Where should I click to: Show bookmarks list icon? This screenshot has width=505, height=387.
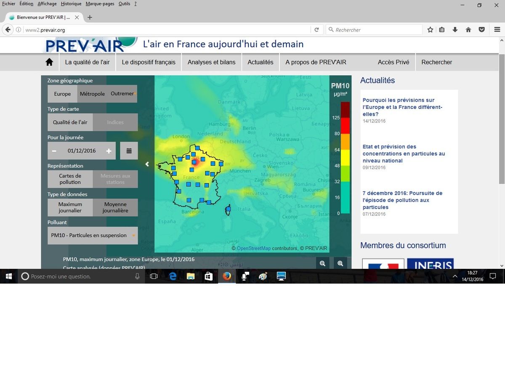coord(442,30)
